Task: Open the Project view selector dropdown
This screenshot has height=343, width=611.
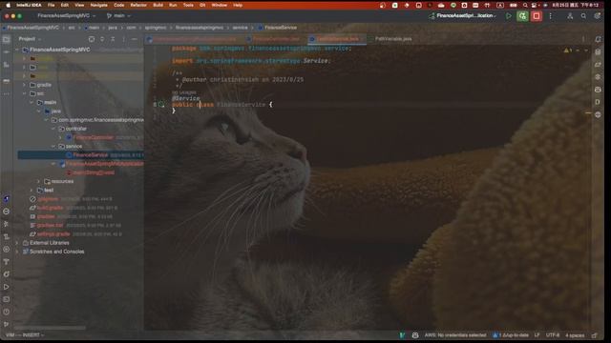Action: click(30, 39)
